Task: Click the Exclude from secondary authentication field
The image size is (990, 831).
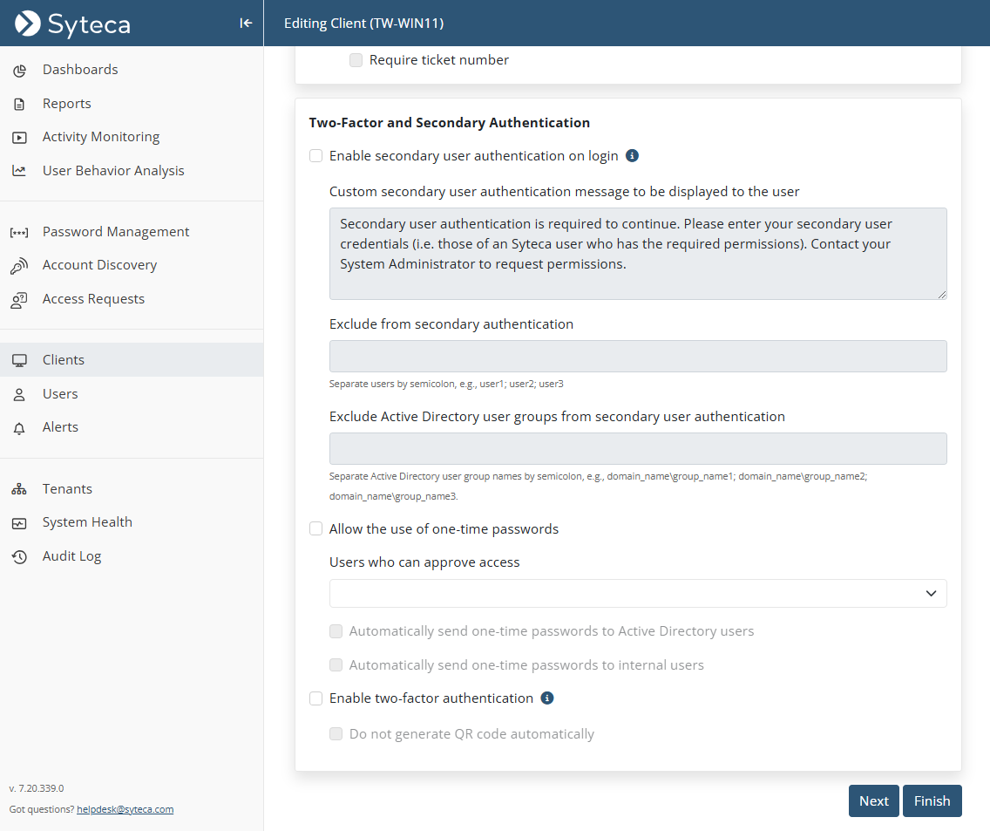Action: [x=637, y=357]
